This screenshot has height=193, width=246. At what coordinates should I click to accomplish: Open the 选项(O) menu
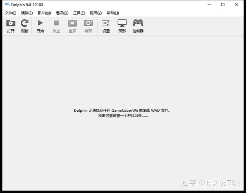click(62, 13)
